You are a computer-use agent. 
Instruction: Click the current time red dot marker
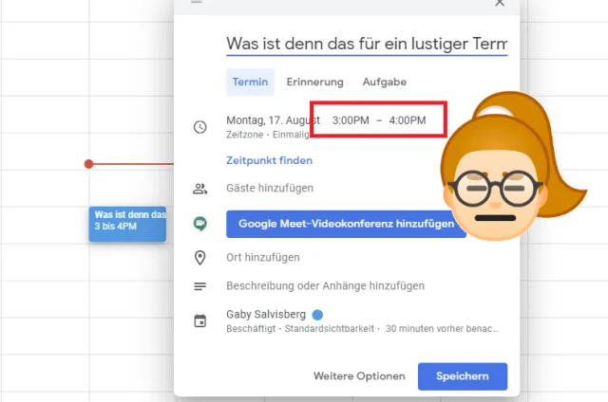pyautogui.click(x=88, y=164)
